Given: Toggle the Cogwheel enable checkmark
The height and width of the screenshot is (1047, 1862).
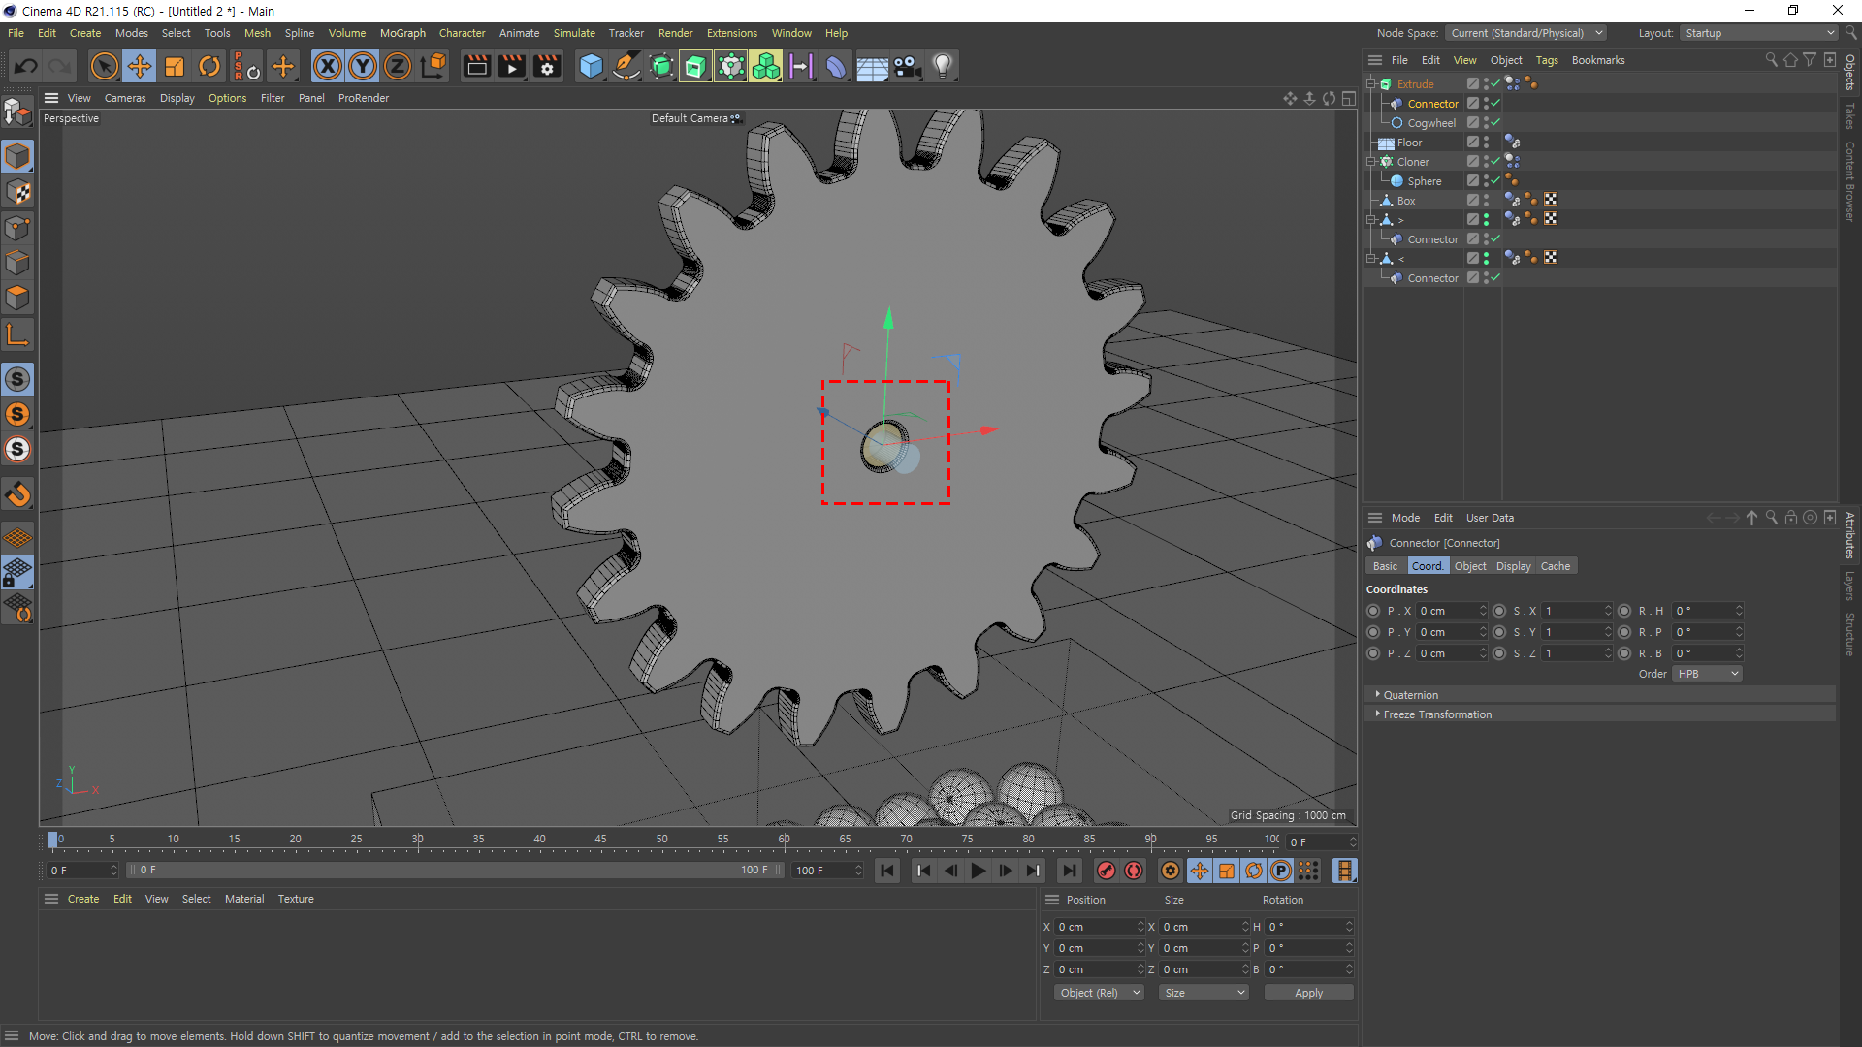Looking at the screenshot, I should pyautogui.click(x=1495, y=123).
